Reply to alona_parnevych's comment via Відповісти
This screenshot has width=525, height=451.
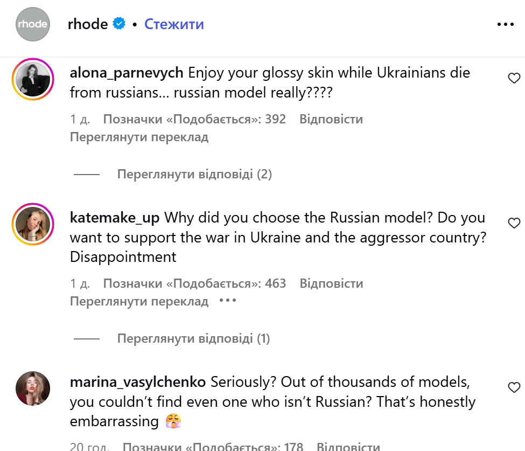[x=331, y=119]
